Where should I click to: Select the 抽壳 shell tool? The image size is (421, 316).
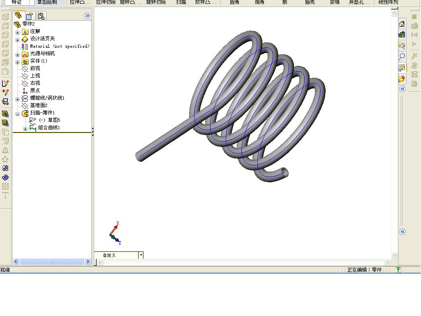[x=310, y=2]
